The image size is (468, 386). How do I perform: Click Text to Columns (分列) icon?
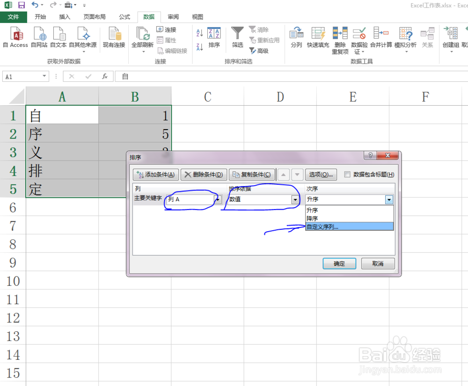click(x=296, y=37)
